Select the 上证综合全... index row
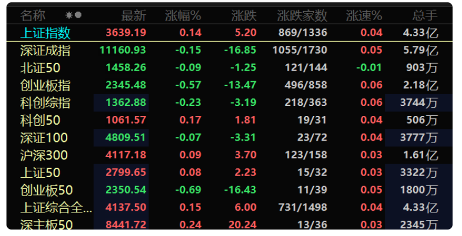462x236 pixels. pyautogui.click(x=229, y=207)
